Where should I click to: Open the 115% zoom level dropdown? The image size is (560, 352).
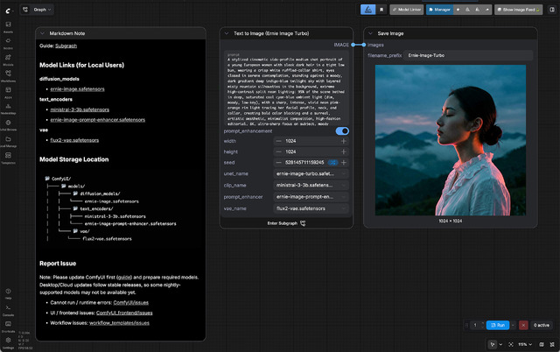[526, 344]
